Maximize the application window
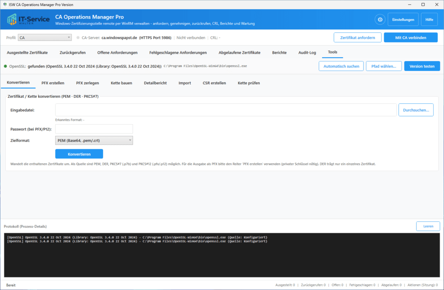This screenshot has width=444, height=290. (x=423, y=4)
